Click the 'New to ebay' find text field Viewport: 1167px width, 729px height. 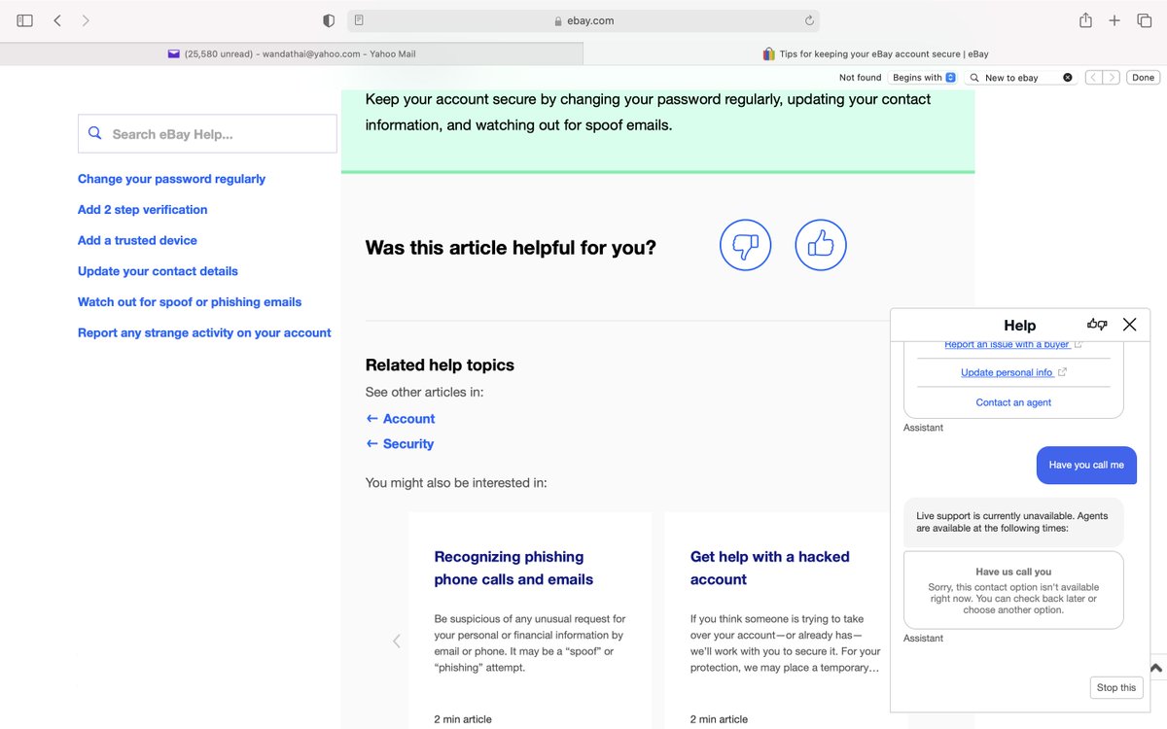coord(1021,78)
